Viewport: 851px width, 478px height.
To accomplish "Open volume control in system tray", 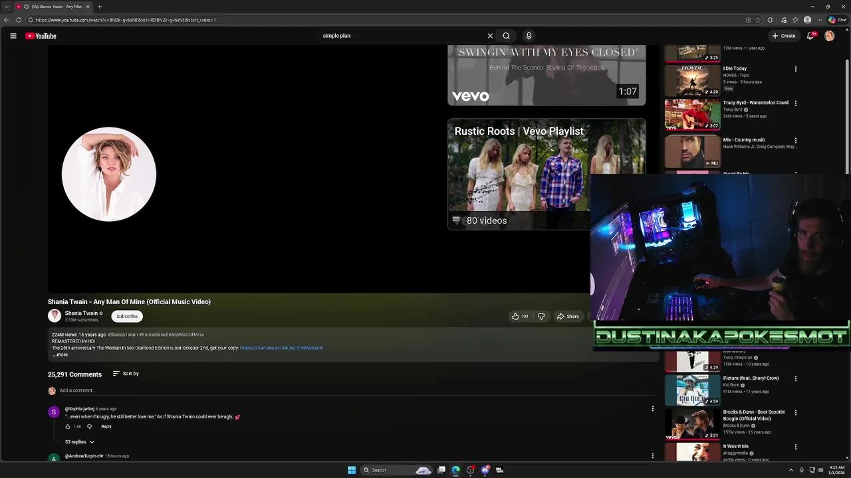I will 820,470.
